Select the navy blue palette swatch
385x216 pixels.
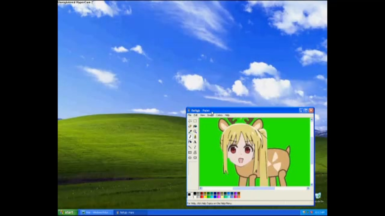[x=215, y=194]
